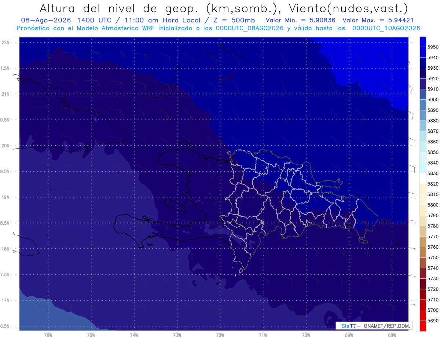440x340 pixels.
Task: Click the colorbar label "5700"
Action: (434, 310)
